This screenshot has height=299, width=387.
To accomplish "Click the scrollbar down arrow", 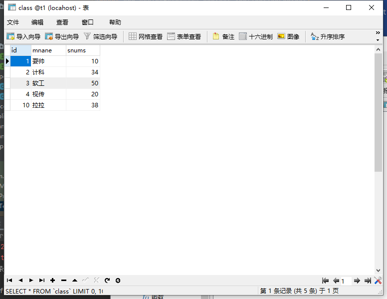I will tap(378, 271).
